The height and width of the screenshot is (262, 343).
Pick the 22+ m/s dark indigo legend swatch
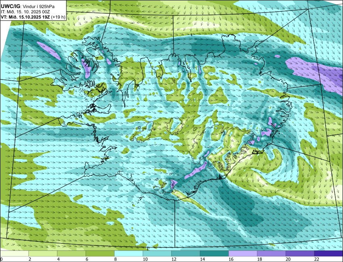tap(328, 254)
